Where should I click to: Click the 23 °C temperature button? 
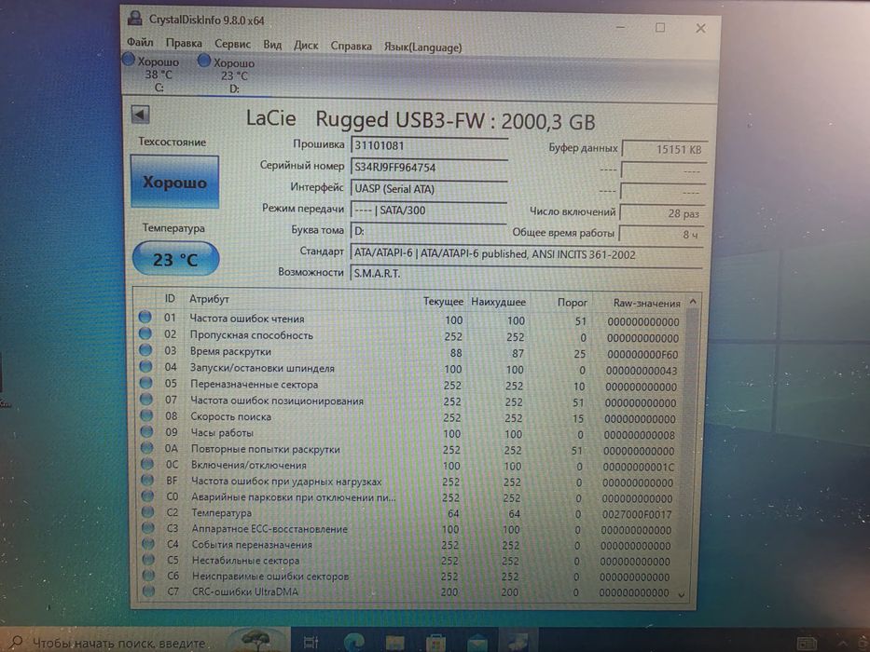pyautogui.click(x=176, y=259)
